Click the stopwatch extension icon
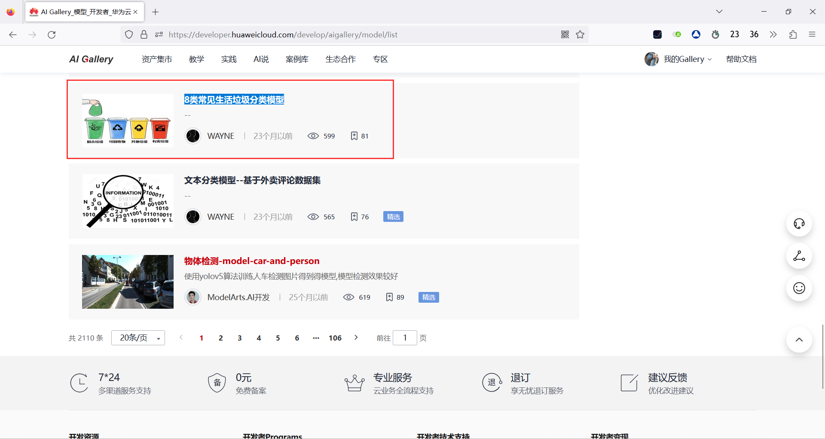This screenshot has height=439, width=825. pyautogui.click(x=715, y=34)
